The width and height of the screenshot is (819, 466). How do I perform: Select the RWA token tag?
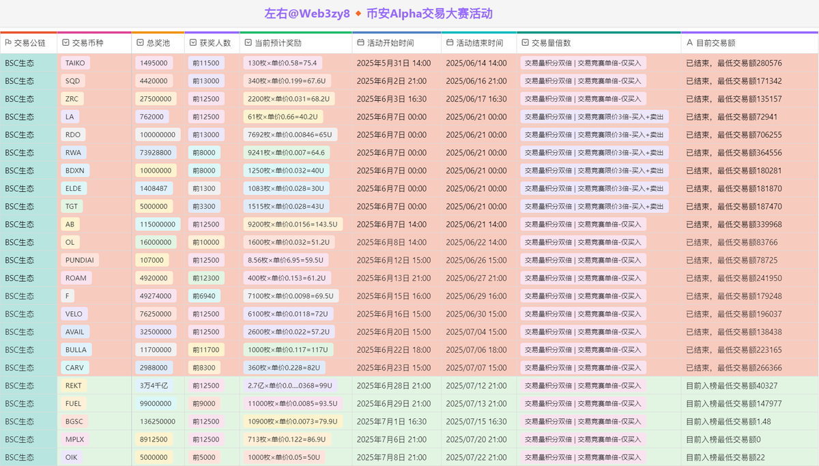73,152
